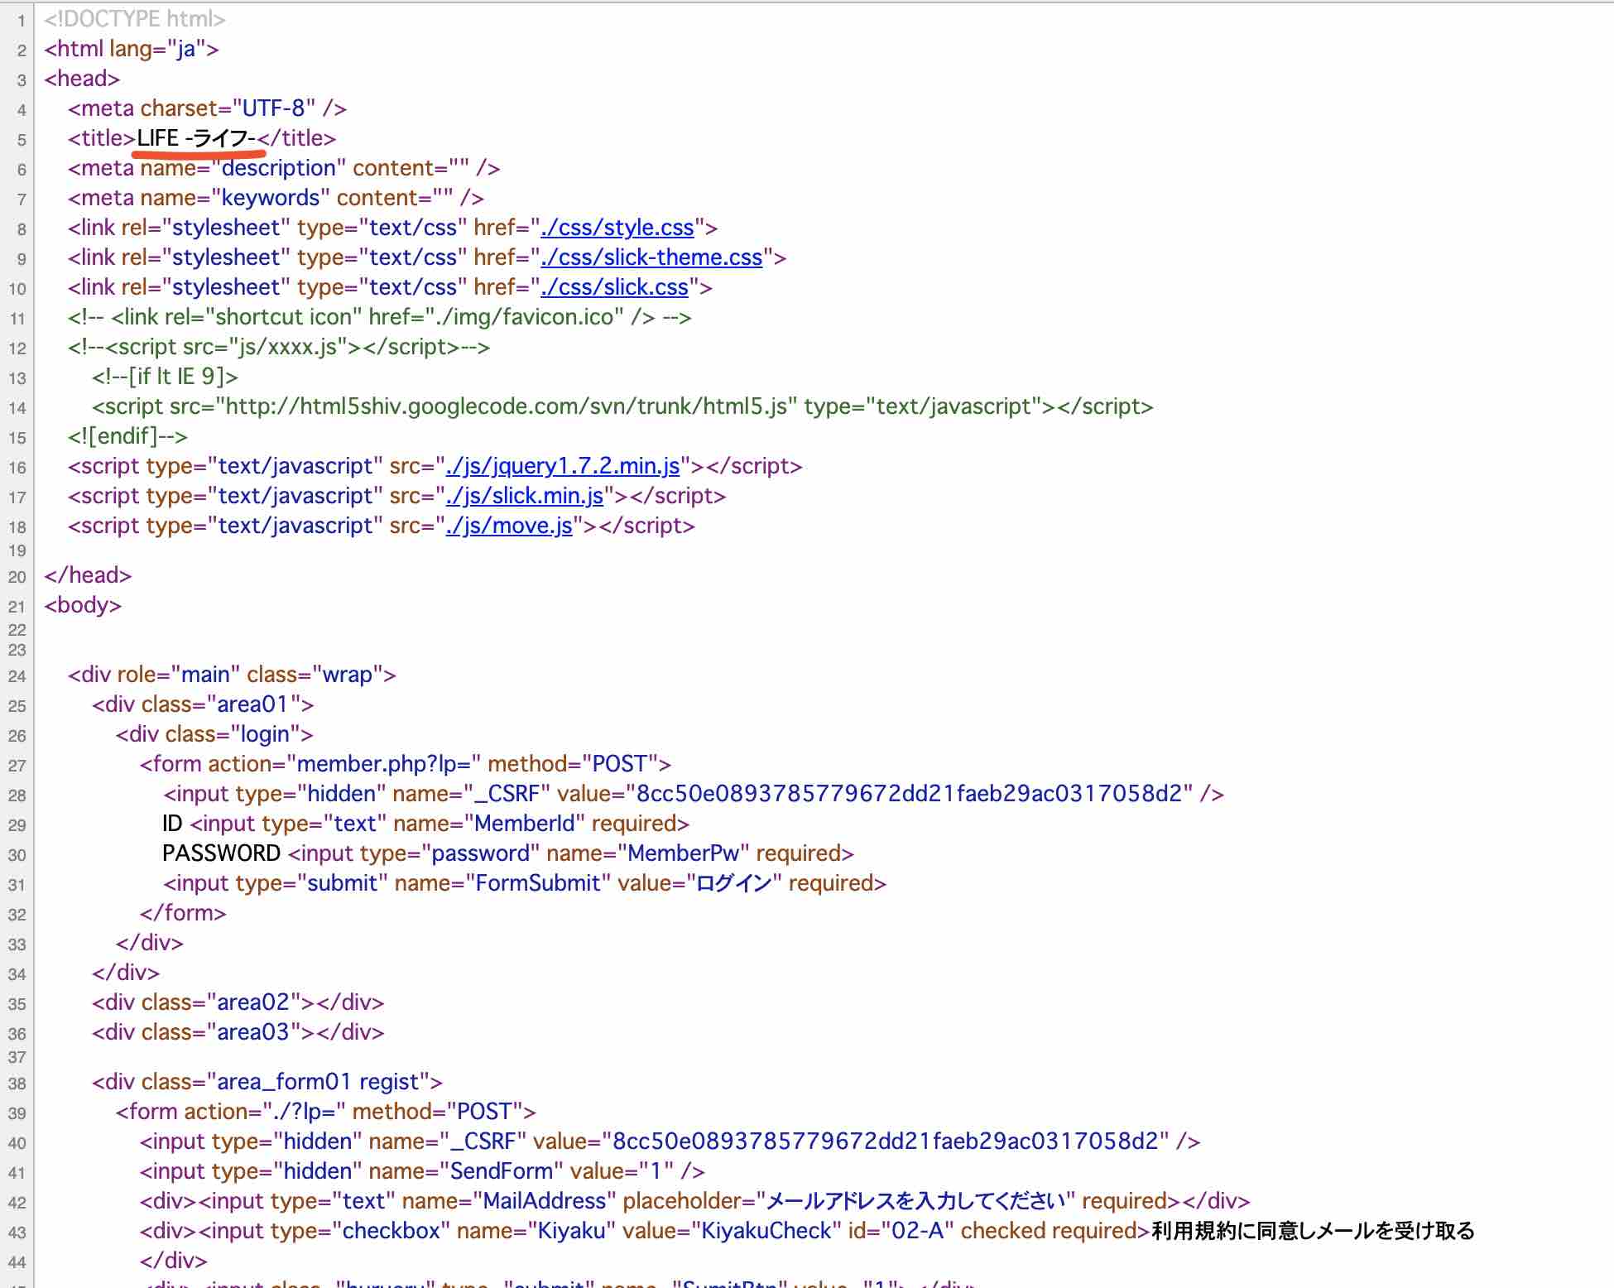Open the ./css/style.css link

617,228
